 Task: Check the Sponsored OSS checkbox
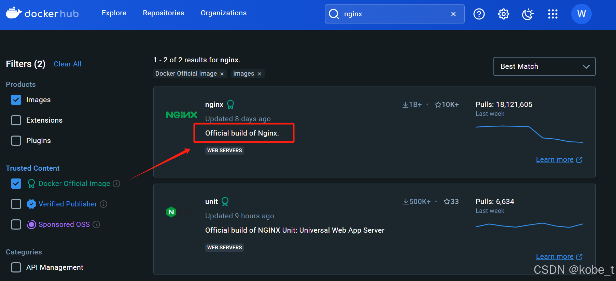(16, 224)
